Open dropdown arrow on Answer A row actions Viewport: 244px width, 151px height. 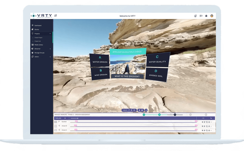click(x=211, y=130)
